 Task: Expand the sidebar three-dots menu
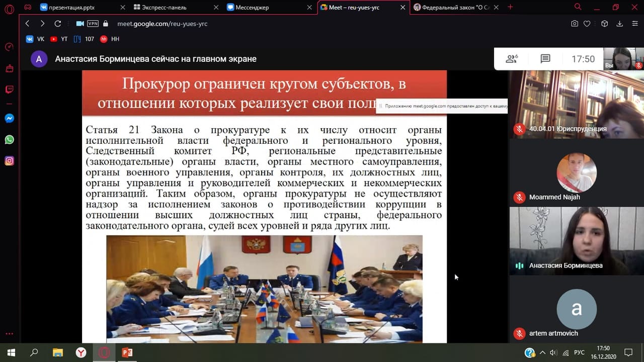click(x=9, y=334)
